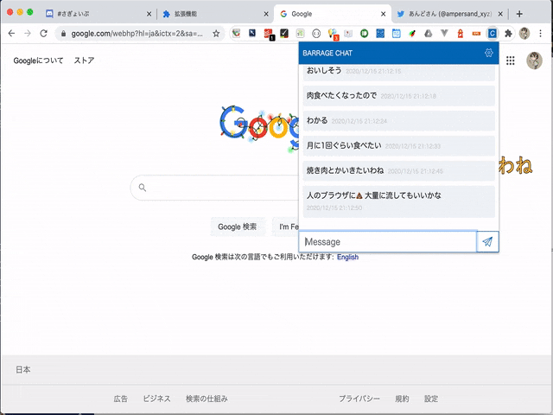The image size is (553, 415).
Task: Click the 肉食べたくなったので message
Action: tap(398, 96)
